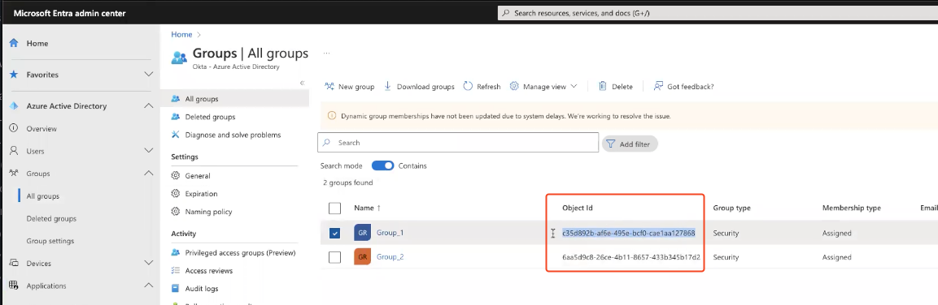
Task: Click the ellipsis next to All groups title
Action: (x=326, y=54)
